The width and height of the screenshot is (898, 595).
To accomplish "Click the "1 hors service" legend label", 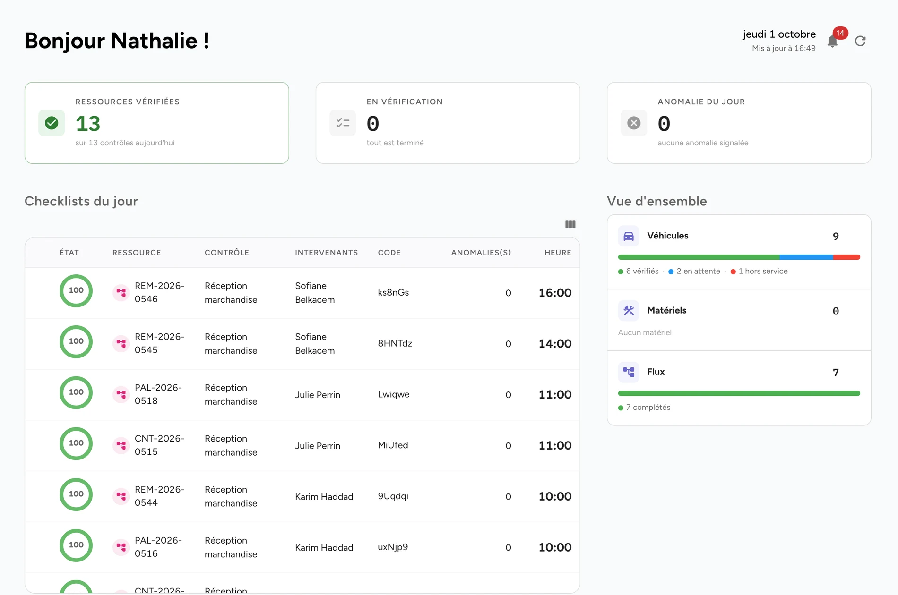I will tap(763, 271).
